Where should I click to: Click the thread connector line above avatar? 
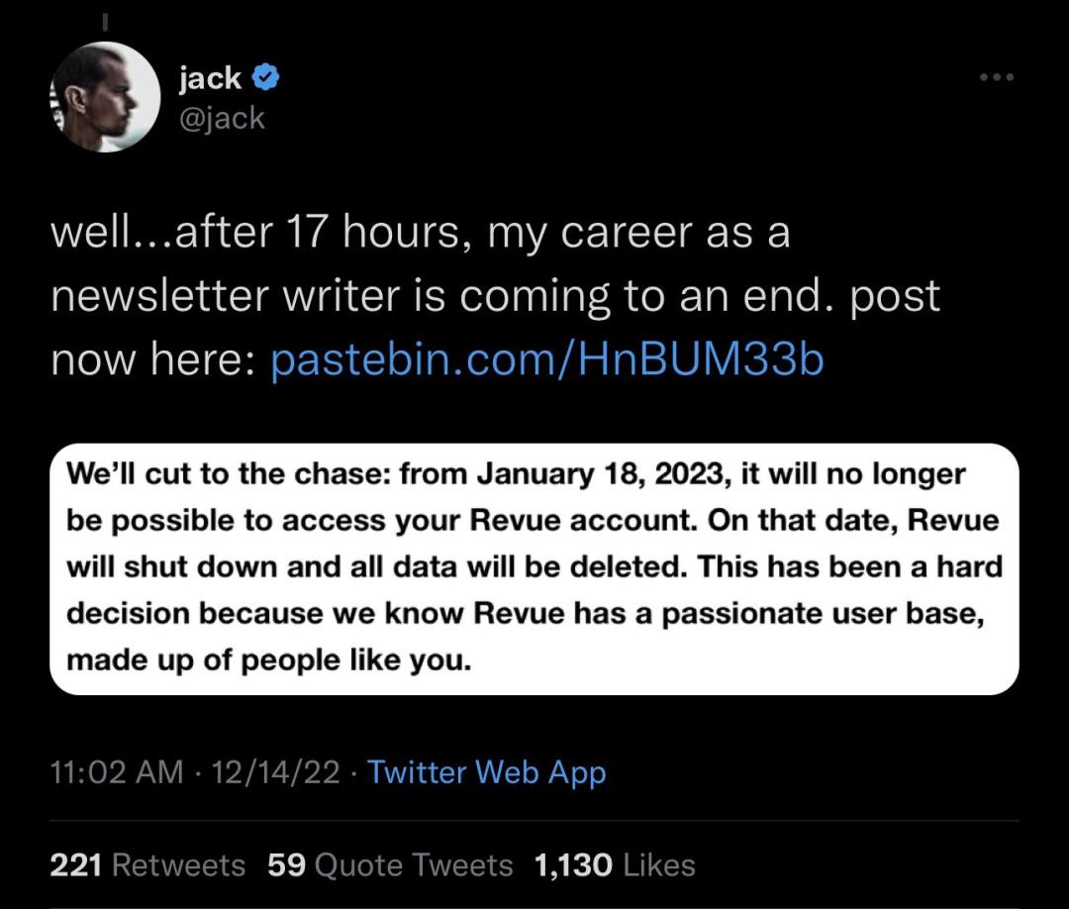point(105,18)
